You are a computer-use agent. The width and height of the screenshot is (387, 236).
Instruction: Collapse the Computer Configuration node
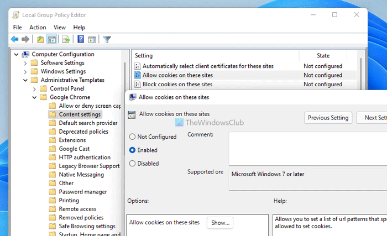click(16, 54)
